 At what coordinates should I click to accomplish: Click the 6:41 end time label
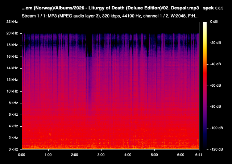(x=199, y=155)
